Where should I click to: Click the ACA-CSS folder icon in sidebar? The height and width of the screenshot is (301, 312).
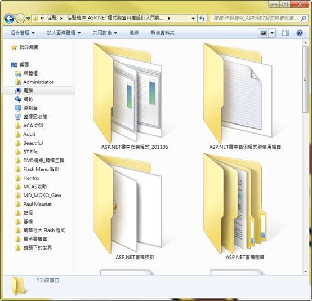[x=18, y=126]
